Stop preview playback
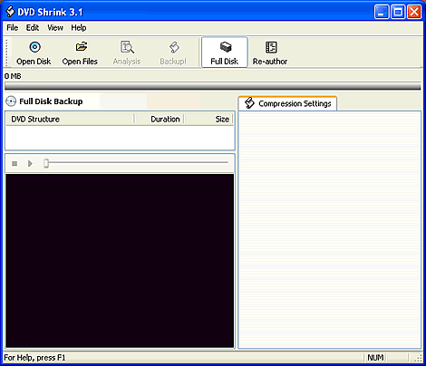This screenshot has height=366, width=426. (x=15, y=163)
